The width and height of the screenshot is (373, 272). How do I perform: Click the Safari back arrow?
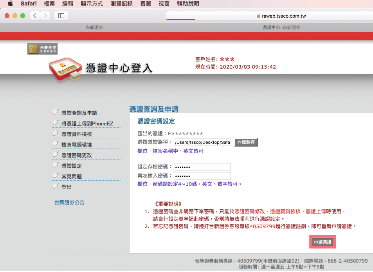(35, 16)
